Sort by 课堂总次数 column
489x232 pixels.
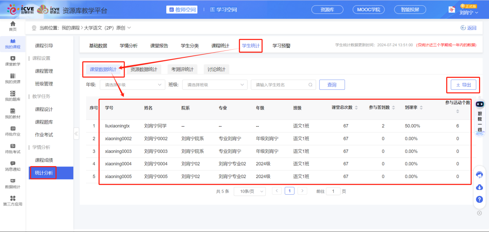(x=356, y=108)
